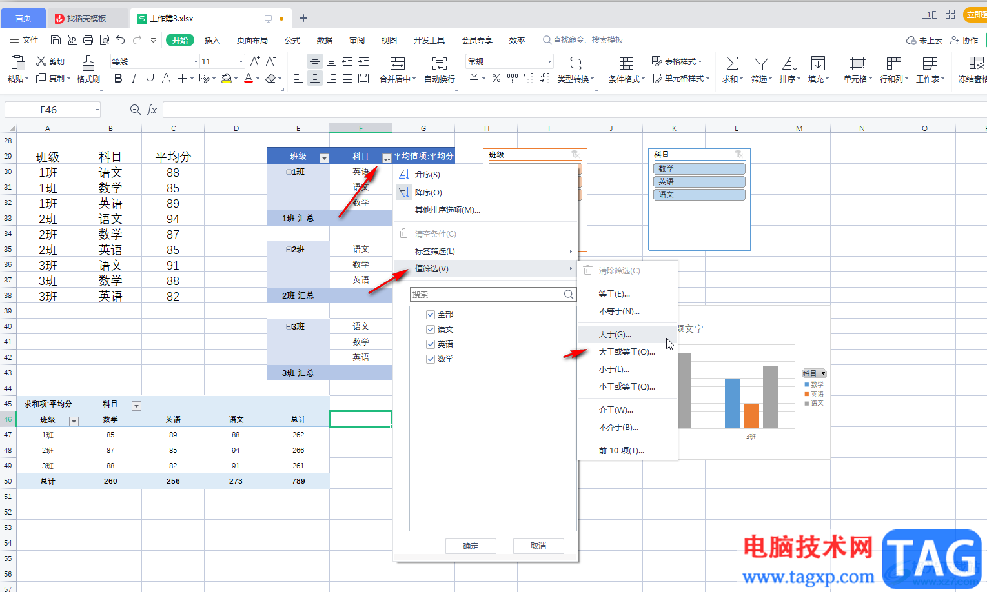Clear filter on the 科目 slicer
This screenshot has height=592, width=987.
(738, 154)
